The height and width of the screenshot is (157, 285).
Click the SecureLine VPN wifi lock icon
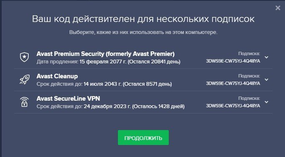(x=24, y=102)
